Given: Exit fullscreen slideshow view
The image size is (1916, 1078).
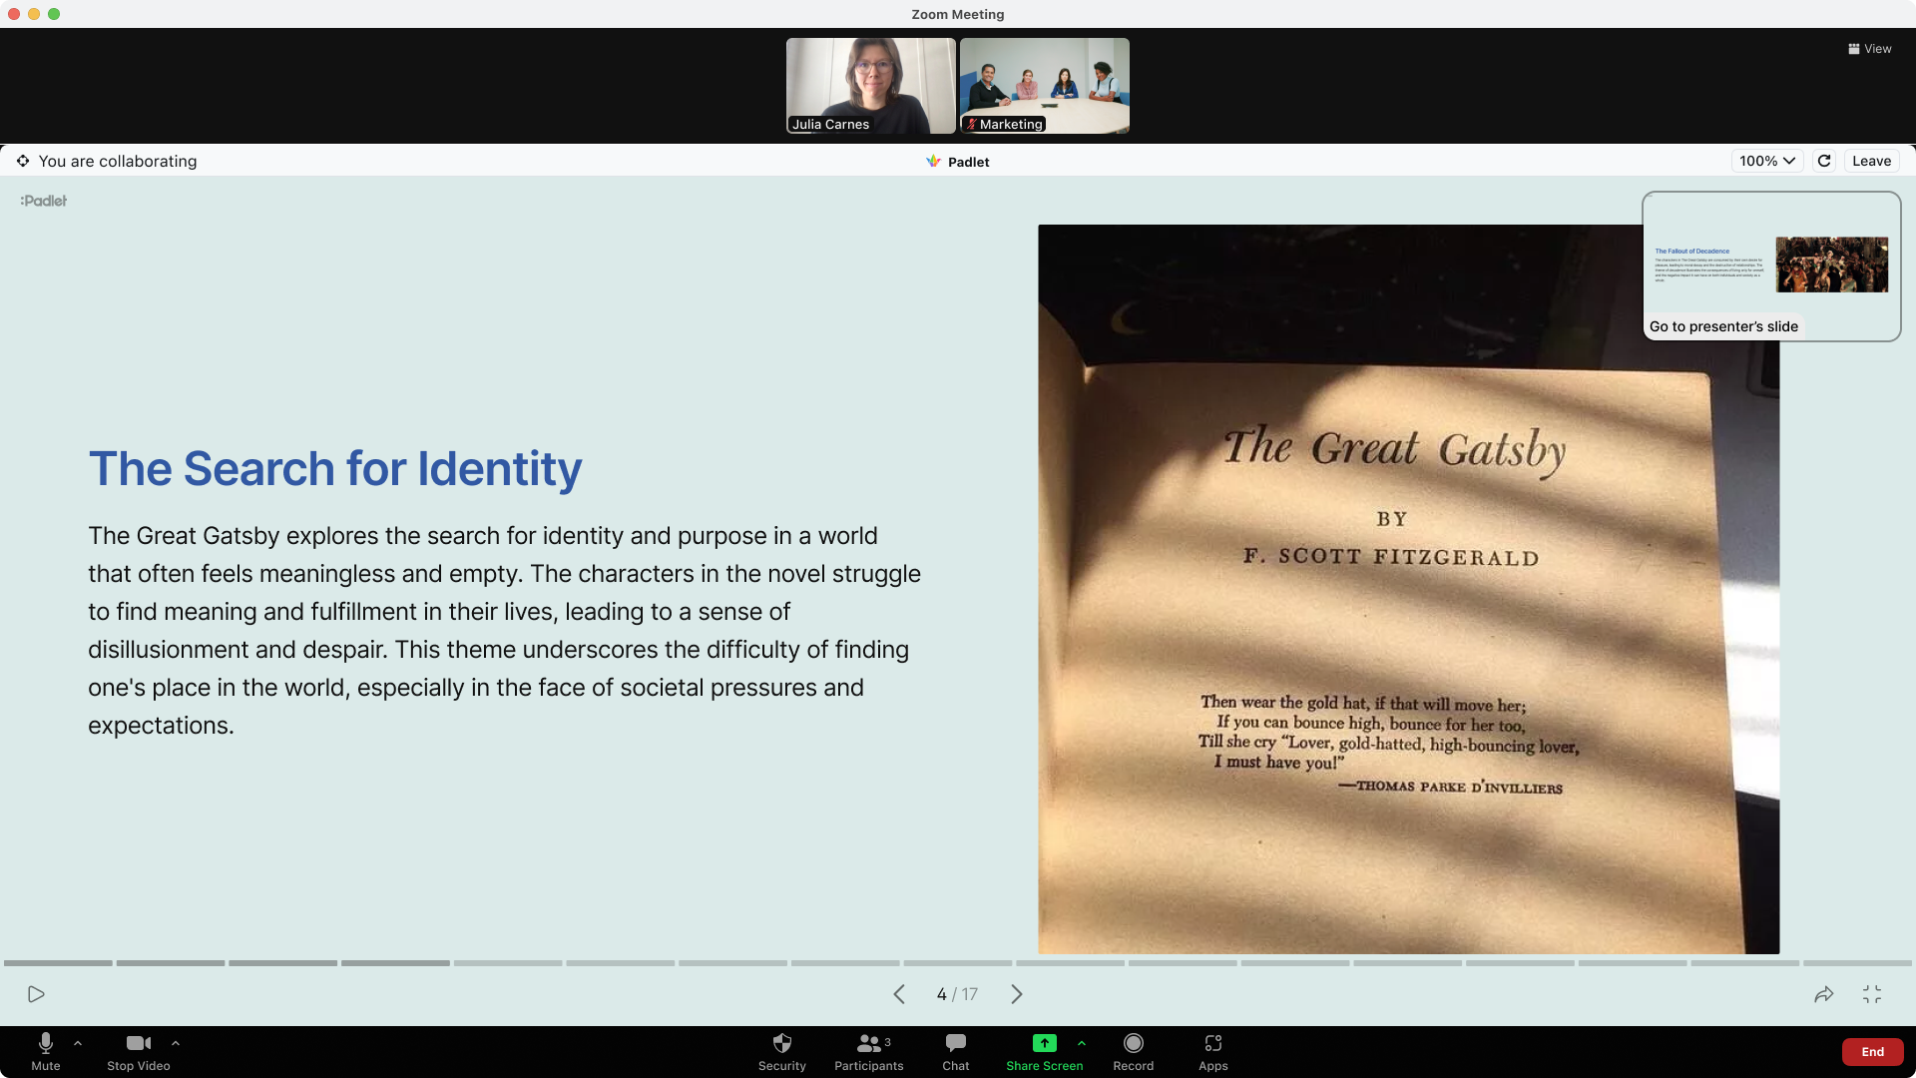Looking at the screenshot, I should (x=1872, y=994).
